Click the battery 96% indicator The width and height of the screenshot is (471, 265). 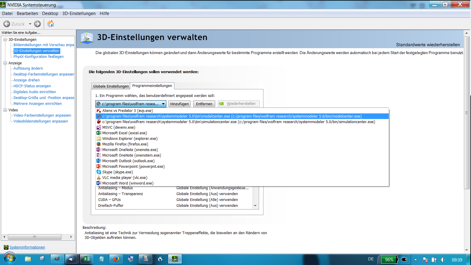pyautogui.click(x=390, y=259)
